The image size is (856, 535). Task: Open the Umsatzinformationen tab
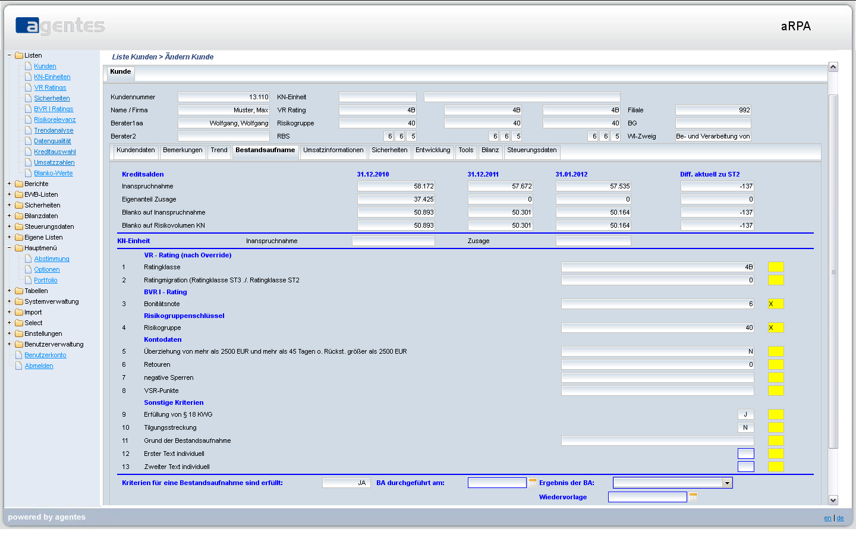coord(333,151)
